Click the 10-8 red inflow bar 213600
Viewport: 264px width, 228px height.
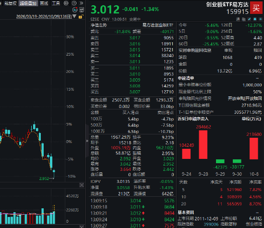[x=254, y=148]
